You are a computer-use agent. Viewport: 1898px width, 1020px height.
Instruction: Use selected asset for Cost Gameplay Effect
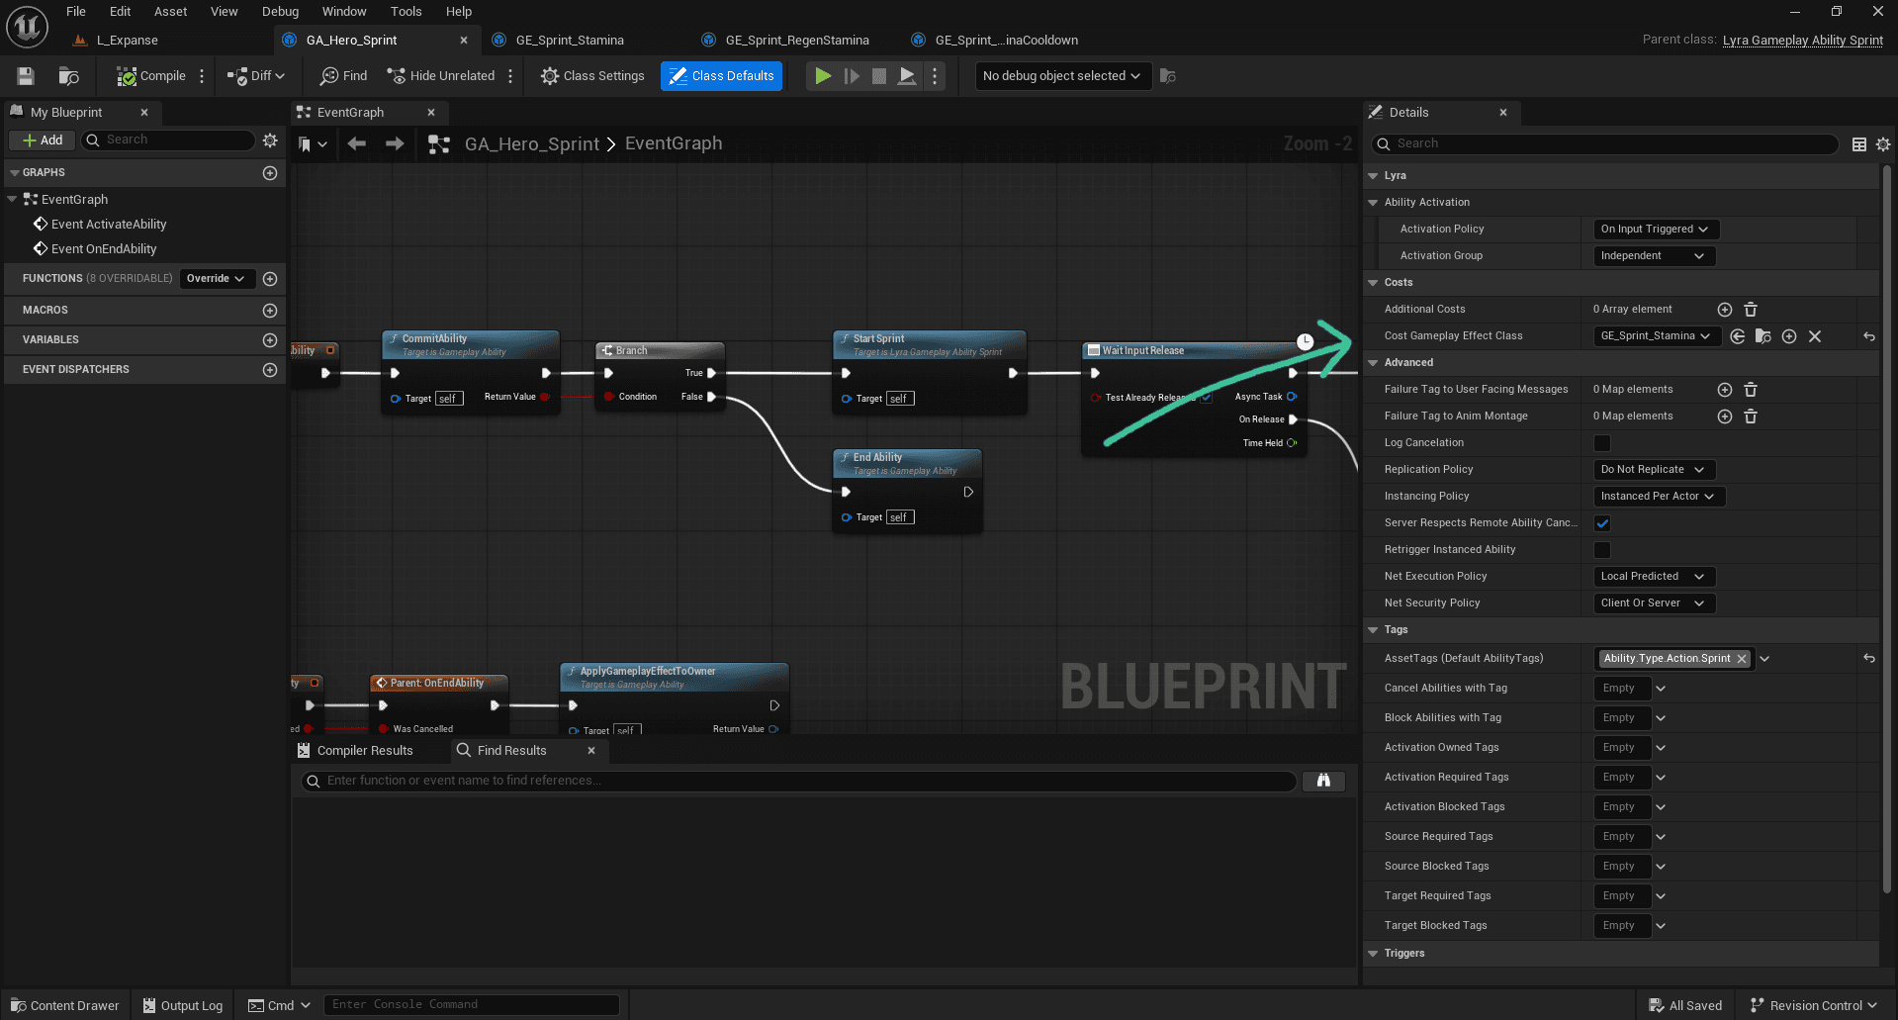pos(1738,336)
